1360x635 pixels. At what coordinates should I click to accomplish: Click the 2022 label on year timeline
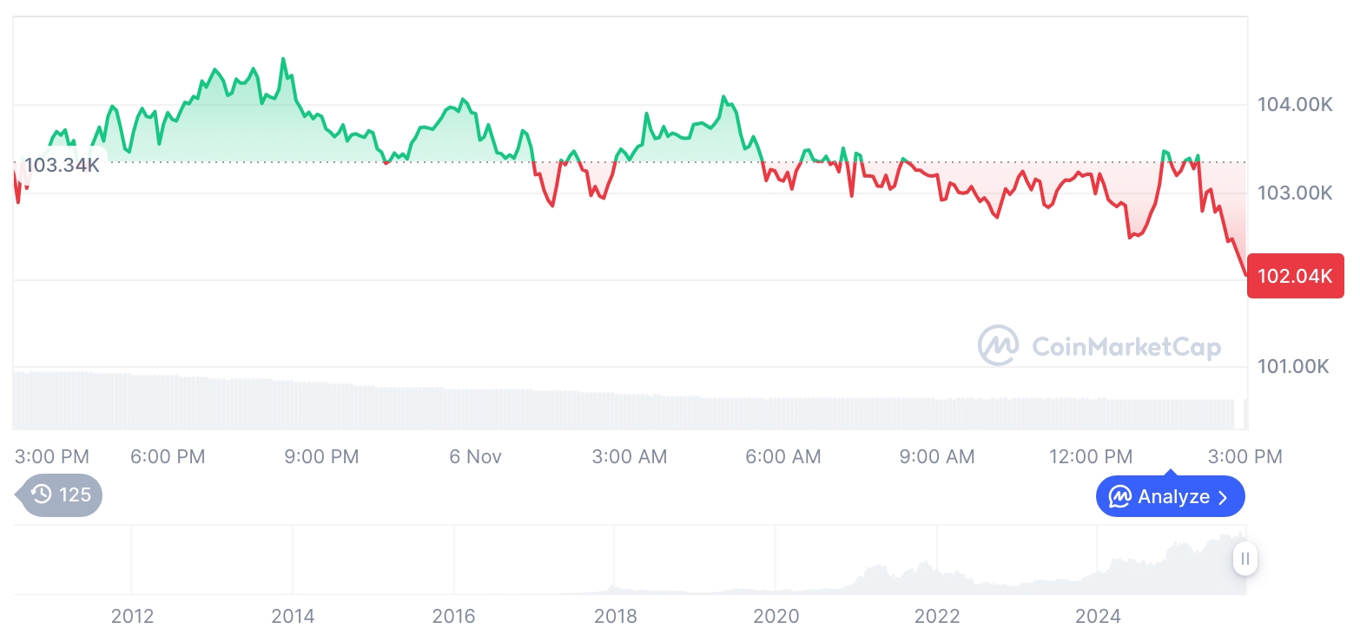(936, 617)
